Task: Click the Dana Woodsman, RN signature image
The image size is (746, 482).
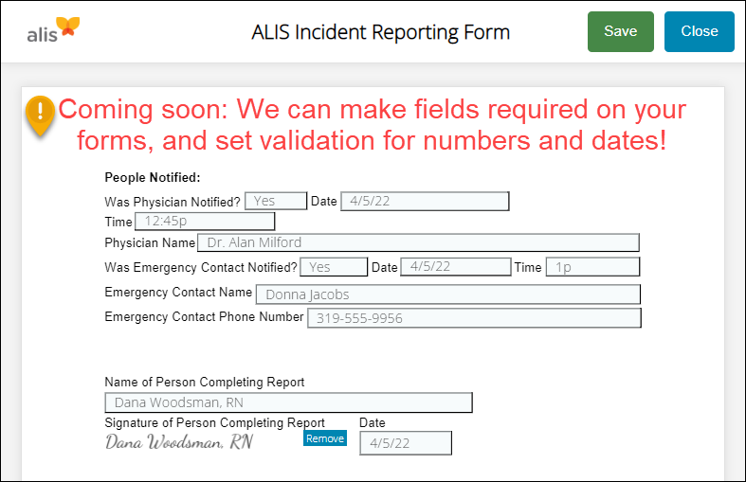Action: [x=179, y=441]
